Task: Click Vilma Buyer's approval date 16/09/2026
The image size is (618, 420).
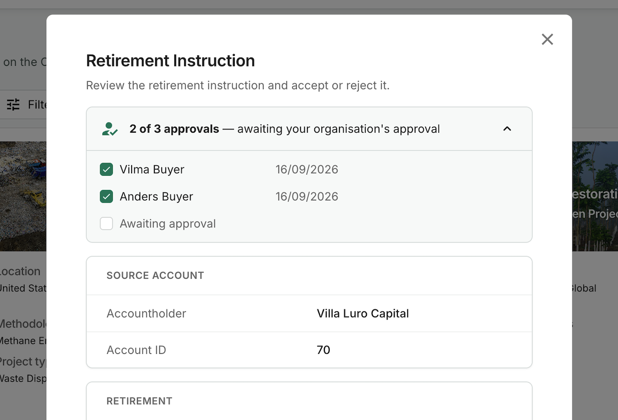Action: (306, 169)
